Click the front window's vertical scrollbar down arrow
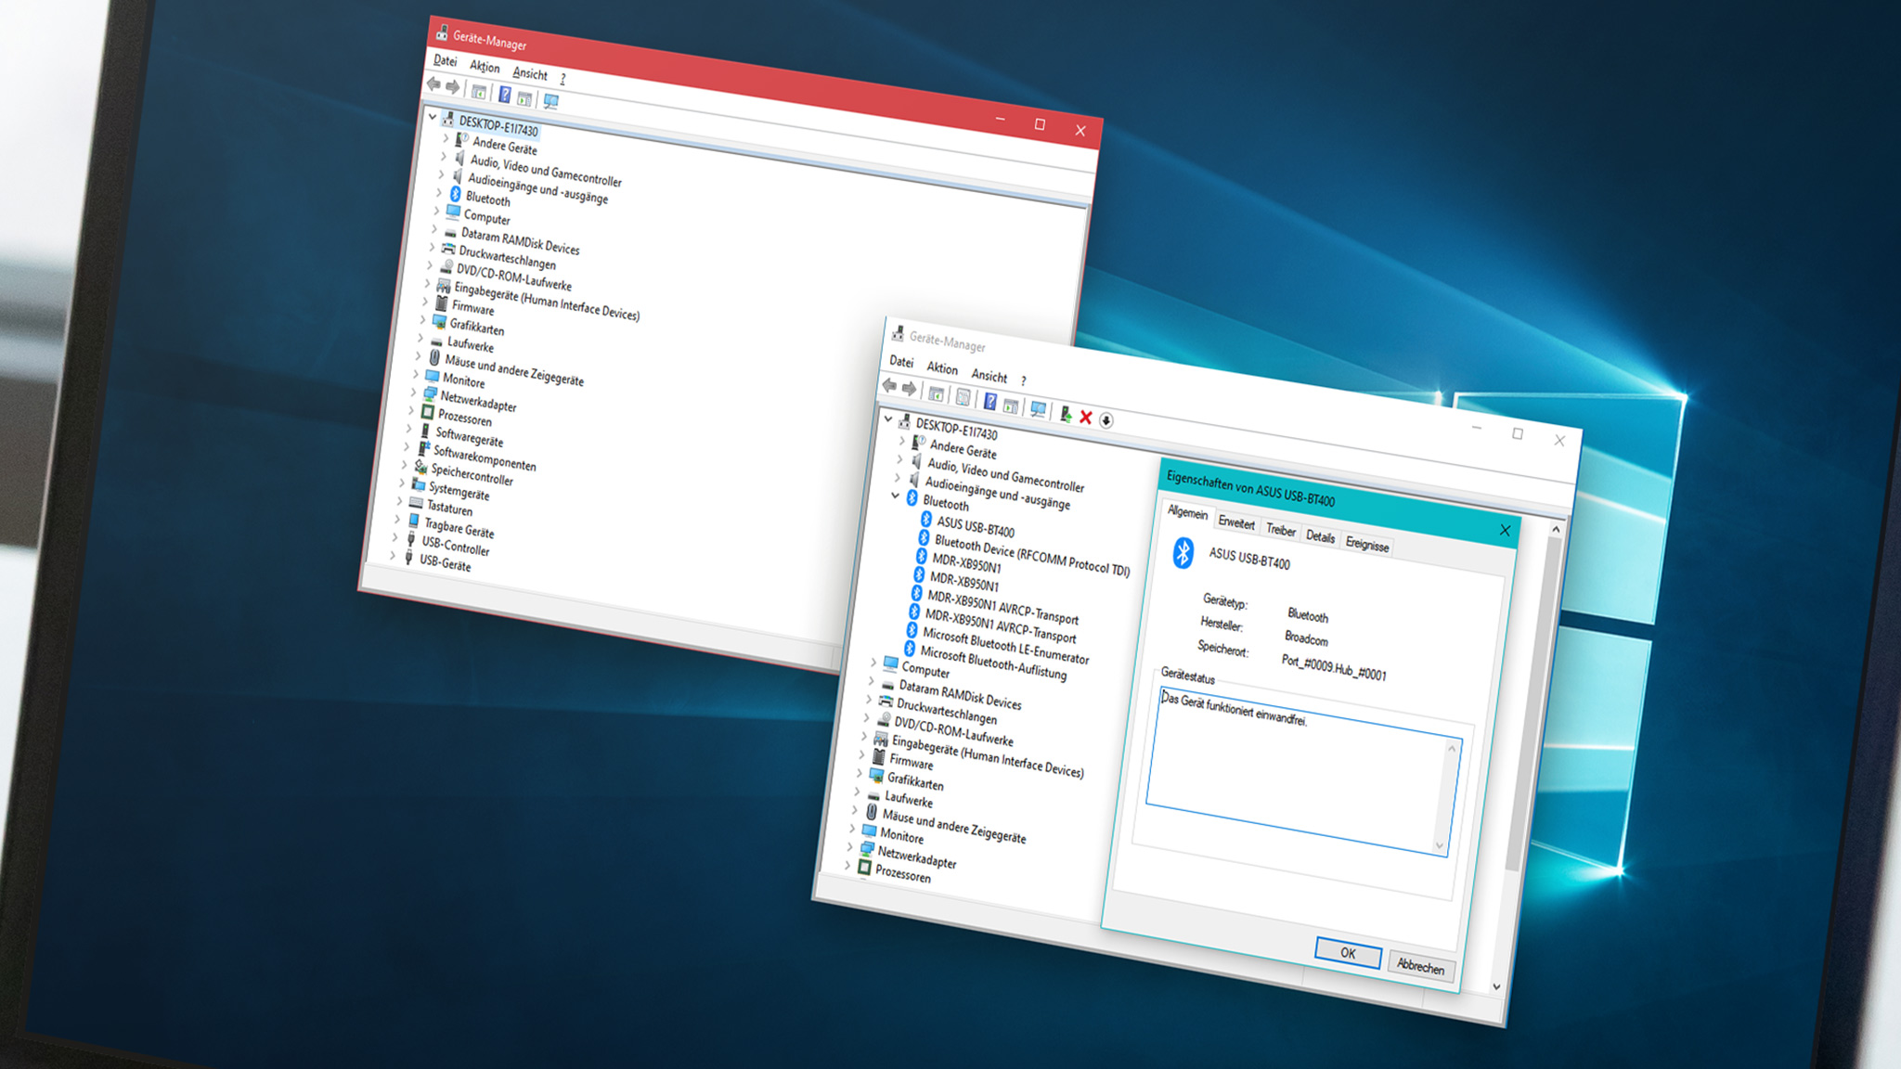 (1495, 986)
